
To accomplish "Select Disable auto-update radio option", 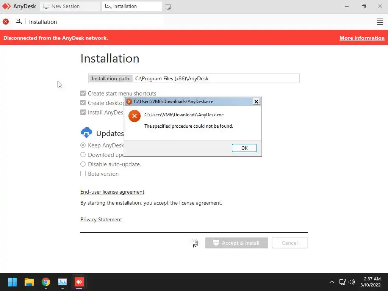I will pyautogui.click(x=83, y=164).
